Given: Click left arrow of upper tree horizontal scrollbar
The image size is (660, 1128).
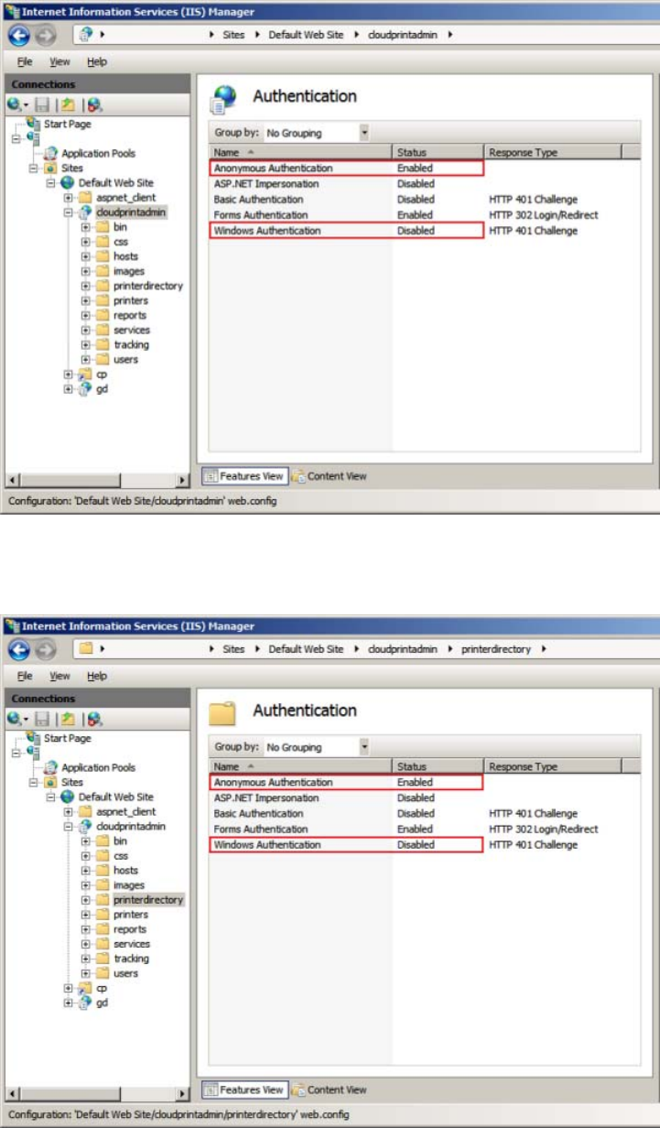Looking at the screenshot, I should [x=13, y=480].
